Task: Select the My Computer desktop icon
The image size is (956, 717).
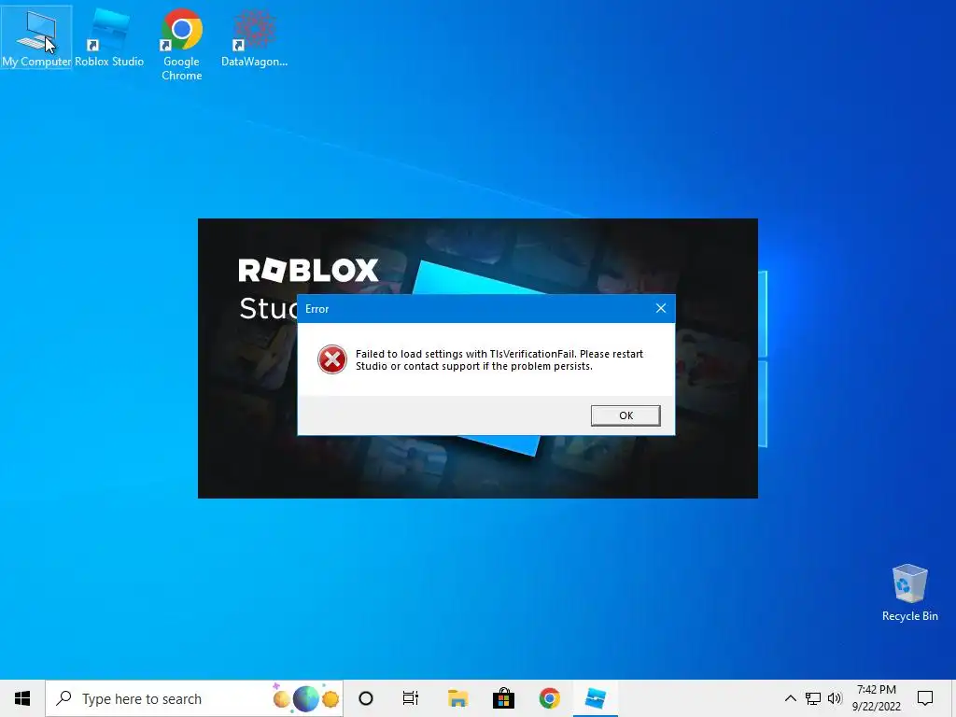Action: (x=36, y=37)
